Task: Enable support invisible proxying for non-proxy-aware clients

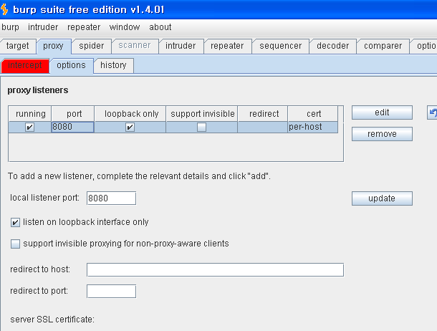Action: click(15, 244)
